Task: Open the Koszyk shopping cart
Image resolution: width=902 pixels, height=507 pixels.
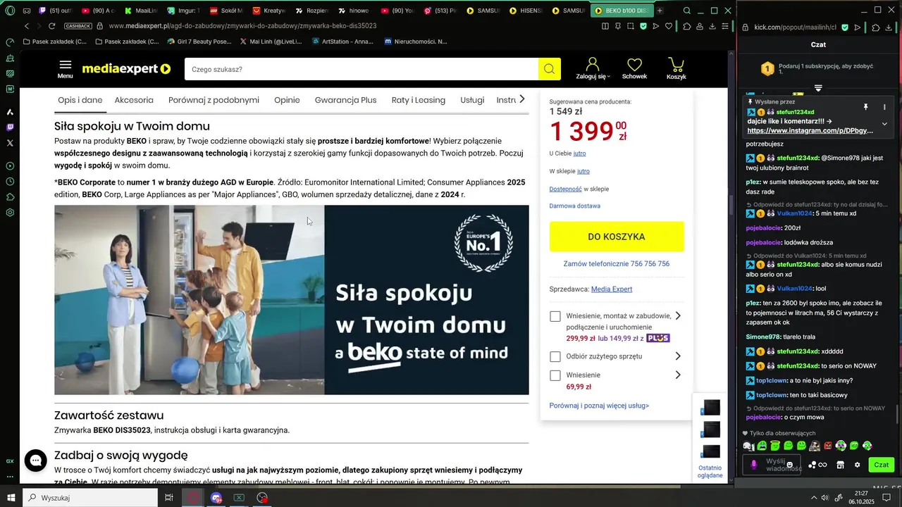Action: click(676, 68)
